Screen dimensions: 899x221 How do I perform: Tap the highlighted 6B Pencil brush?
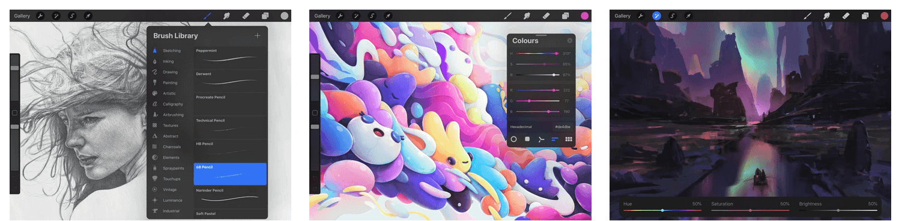(231, 174)
